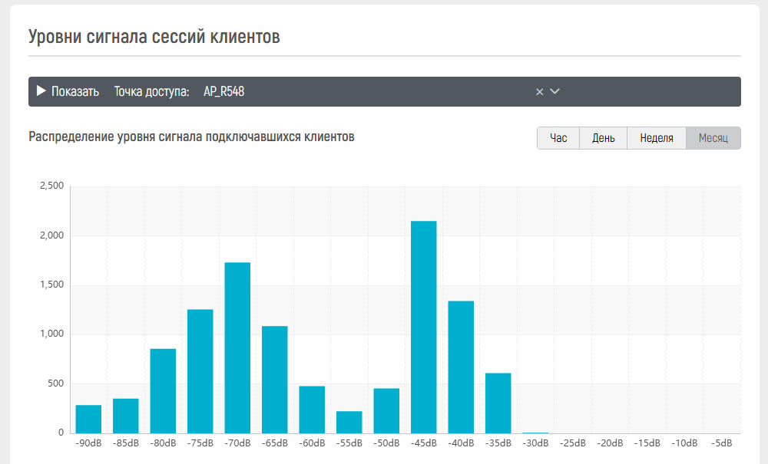Screen dimensions: 768x464
Task: Click the play triangle icon beside Показать
Action: coord(41,91)
